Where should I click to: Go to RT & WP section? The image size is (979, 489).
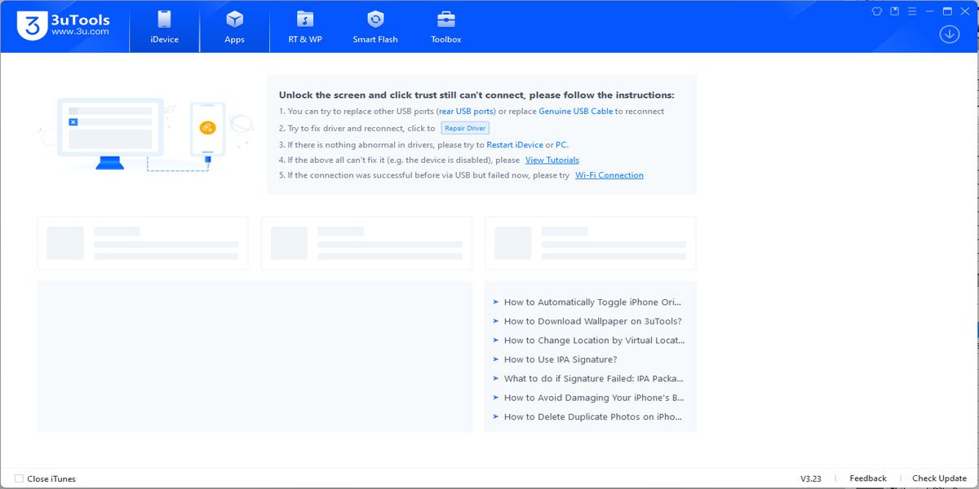tap(305, 27)
